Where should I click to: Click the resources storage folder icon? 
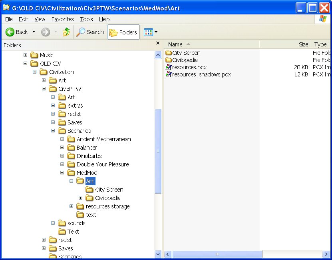coord(80,206)
